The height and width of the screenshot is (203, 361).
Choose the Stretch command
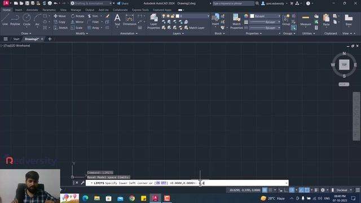pos(60,28)
